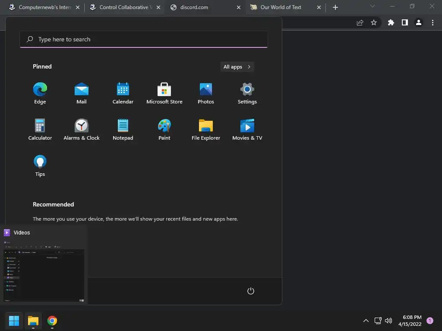
Task: Launch the Mail app
Action: [82, 93]
